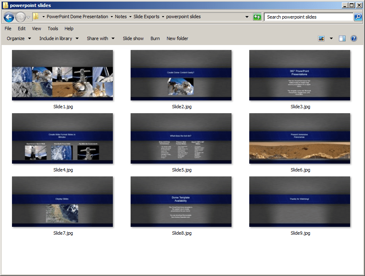The height and width of the screenshot is (276, 365).
Task: Click the search magnifier icon
Action: point(358,17)
